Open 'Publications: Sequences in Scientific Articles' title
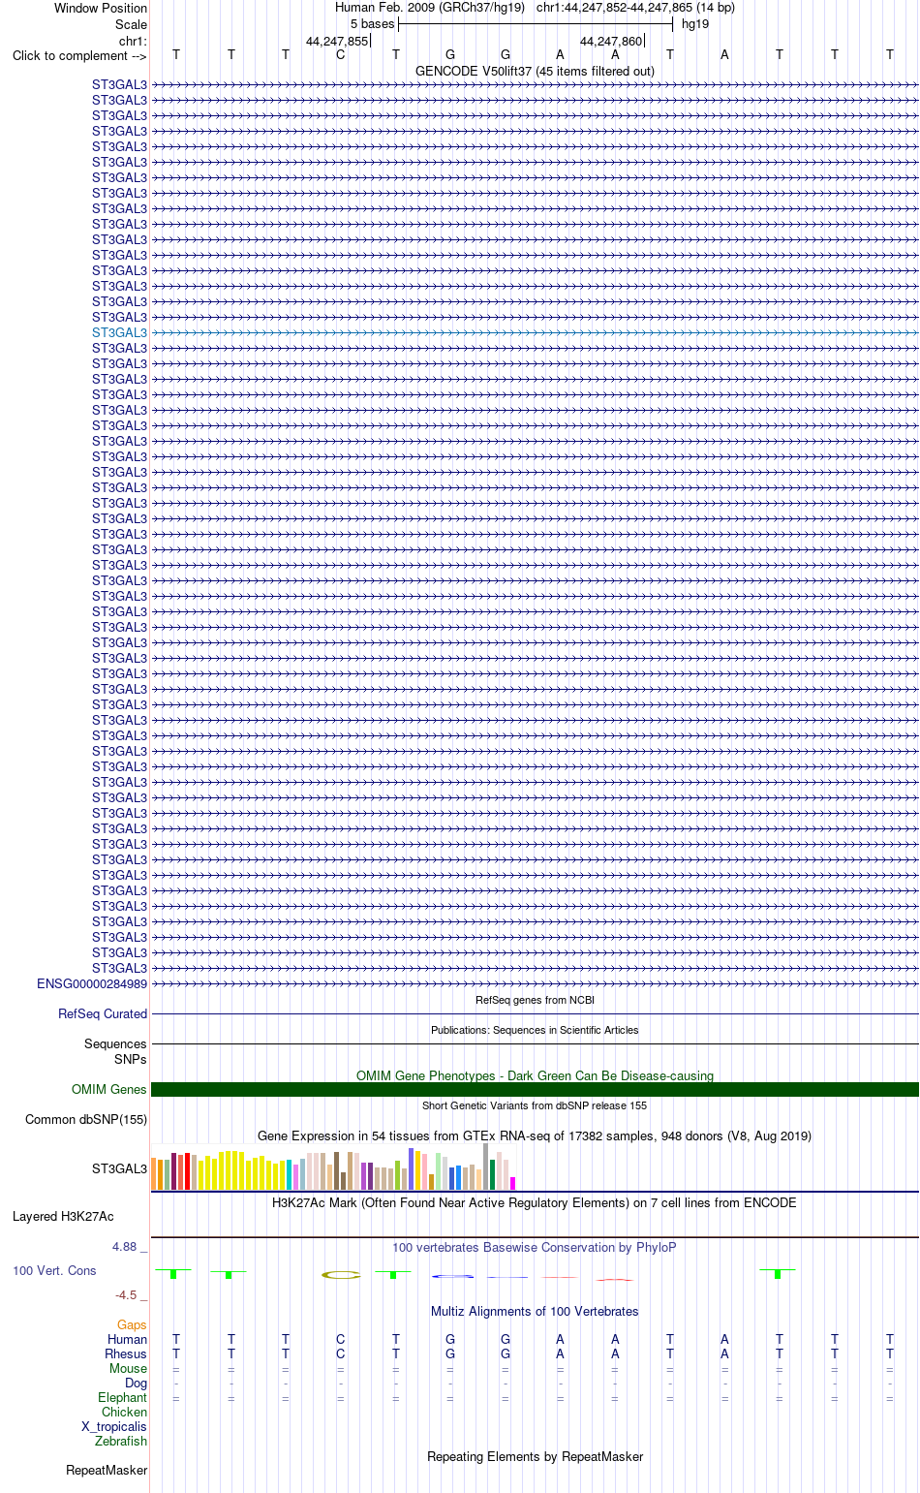This screenshot has width=920, height=1493. 535,1030
